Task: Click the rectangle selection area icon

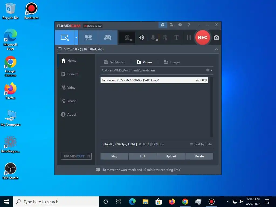Action: tap(60, 49)
